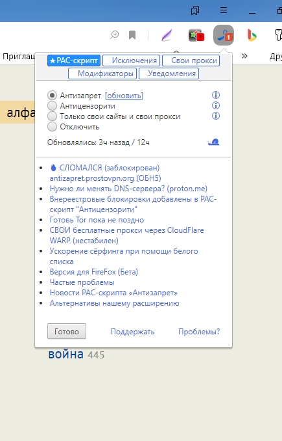Select Только свои сайты и свои прокси
Viewport: 282px width, 441px height.
52,116
